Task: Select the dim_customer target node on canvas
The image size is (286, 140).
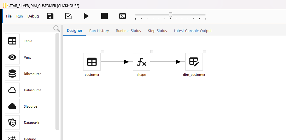Action: pyautogui.click(x=194, y=62)
